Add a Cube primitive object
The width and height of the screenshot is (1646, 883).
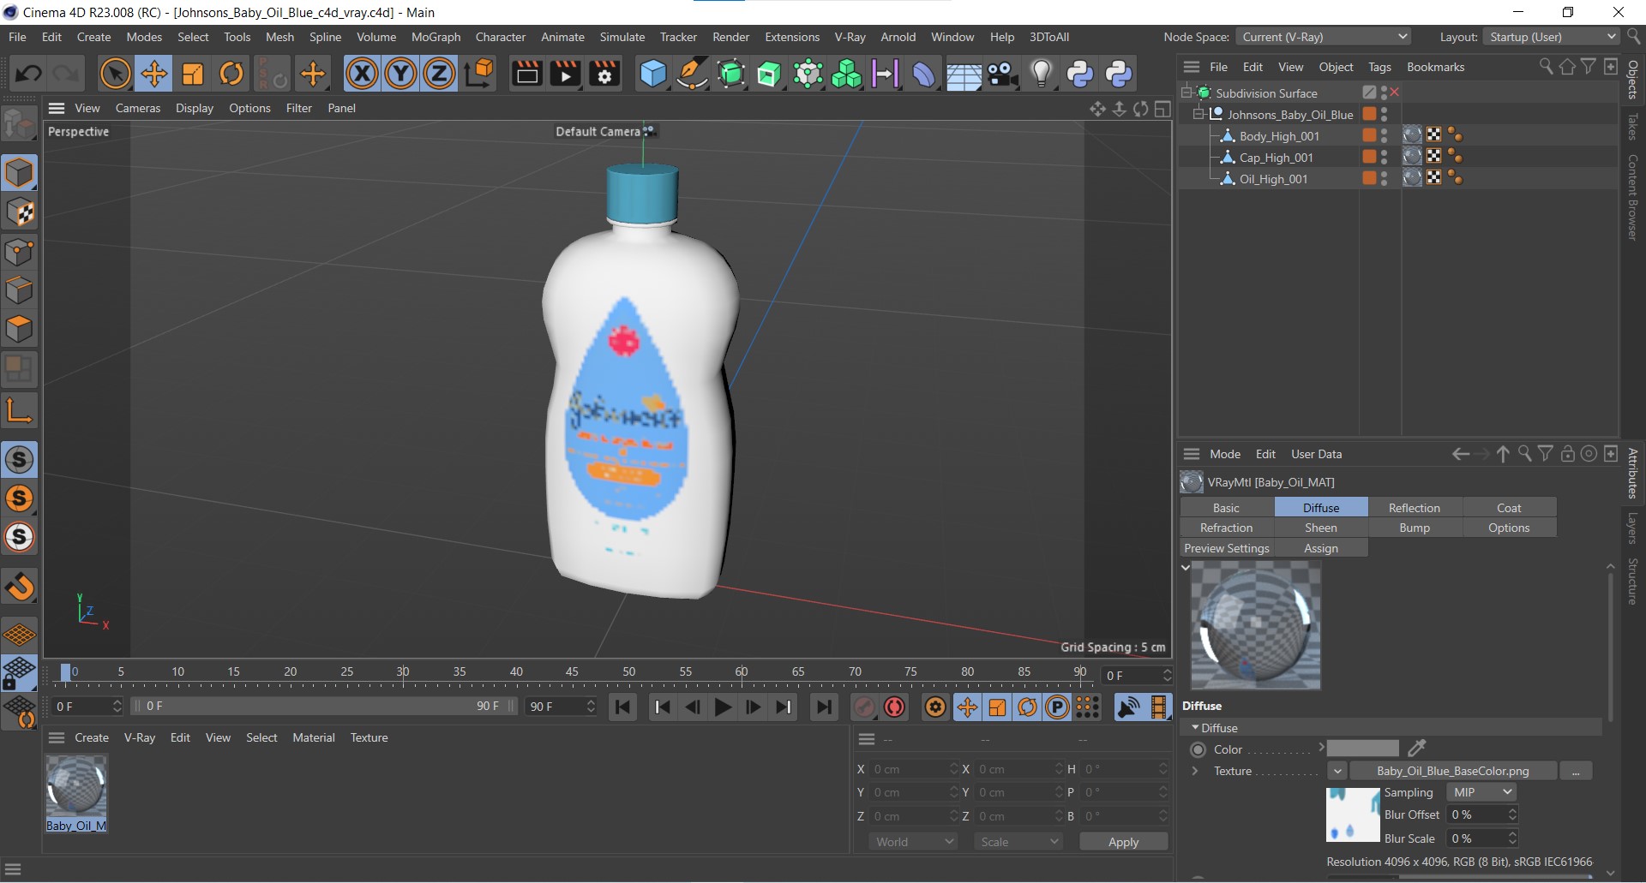(x=652, y=74)
